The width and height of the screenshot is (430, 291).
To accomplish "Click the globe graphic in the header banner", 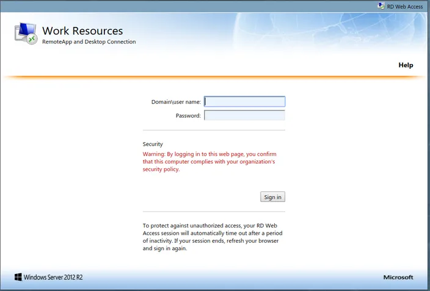I will pyautogui.click(x=326, y=29).
